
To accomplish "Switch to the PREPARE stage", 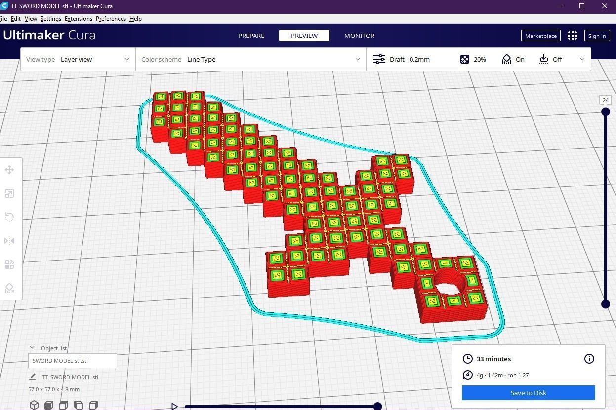I will coord(251,36).
